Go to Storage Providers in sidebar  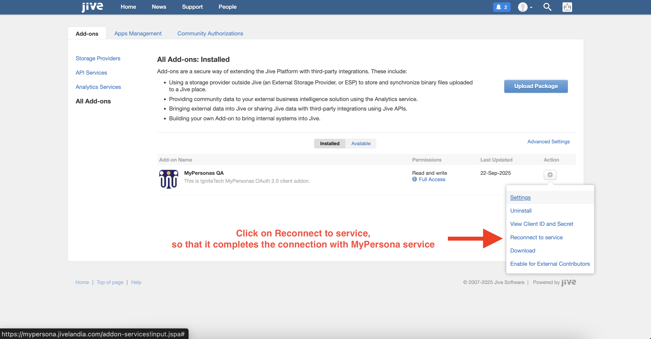(x=98, y=58)
